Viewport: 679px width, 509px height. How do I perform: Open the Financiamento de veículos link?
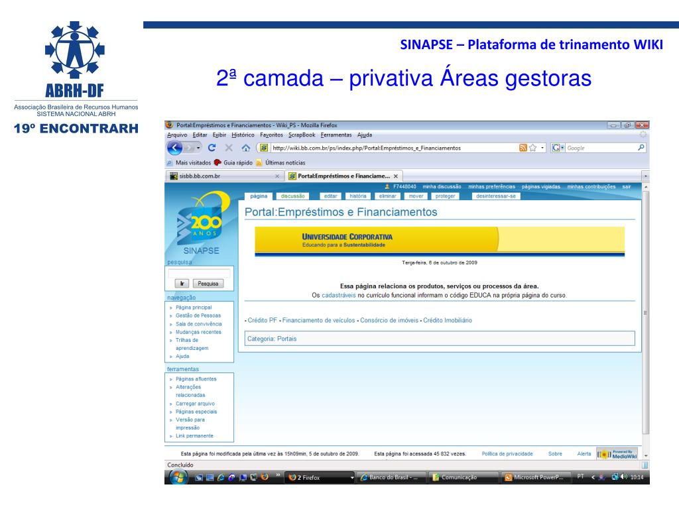(x=318, y=320)
